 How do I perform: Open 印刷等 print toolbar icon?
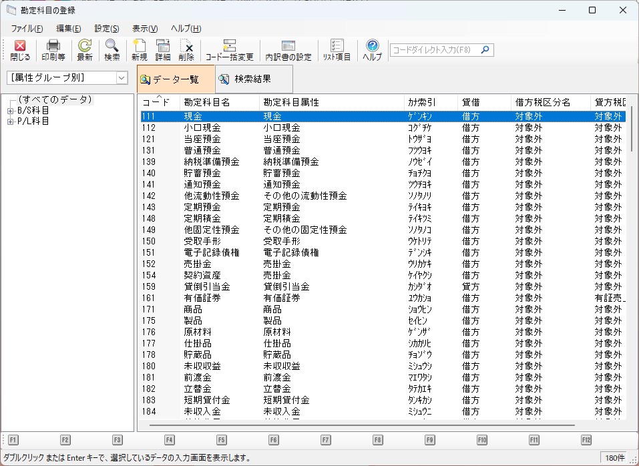(x=53, y=50)
